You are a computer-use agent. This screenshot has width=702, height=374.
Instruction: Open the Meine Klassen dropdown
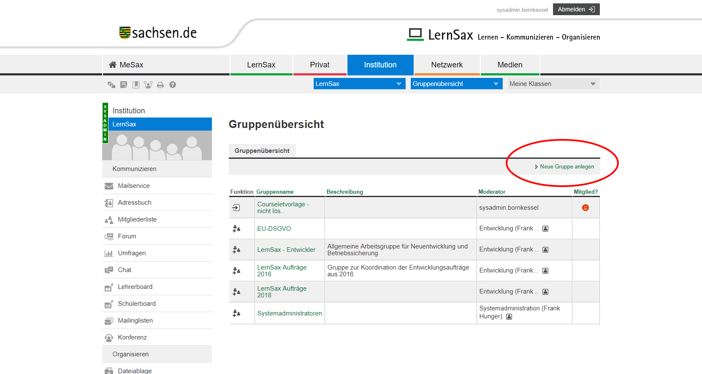pos(553,84)
